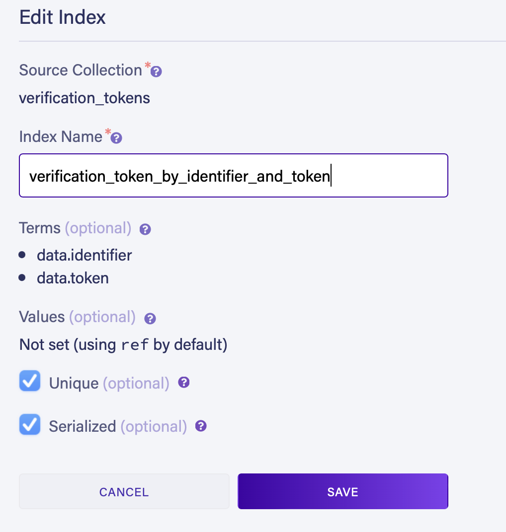Click the help icon beside Source Collection
Viewport: 506px width, 532px height.
[x=156, y=72]
